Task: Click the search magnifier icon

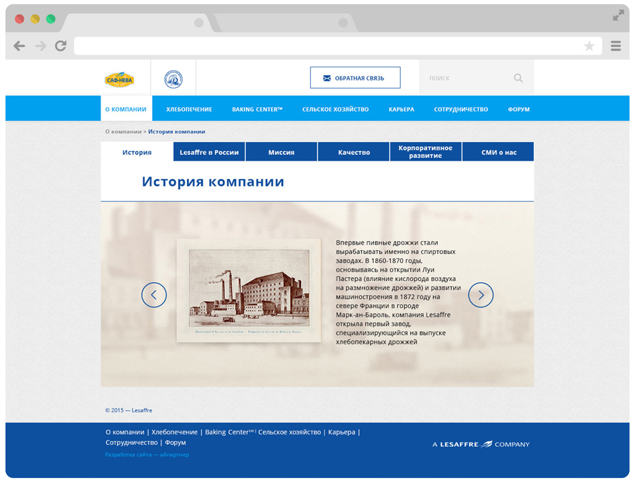Action: (x=518, y=78)
